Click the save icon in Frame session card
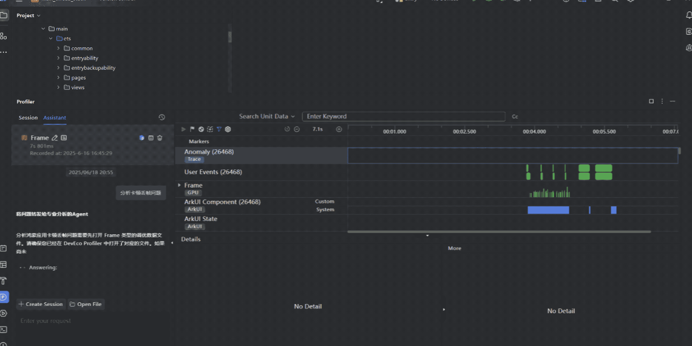Image resolution: width=692 pixels, height=346 pixels. [x=151, y=138]
